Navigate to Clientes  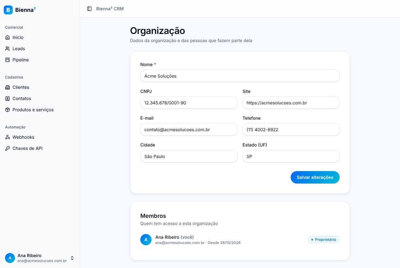[x=40, y=87]
